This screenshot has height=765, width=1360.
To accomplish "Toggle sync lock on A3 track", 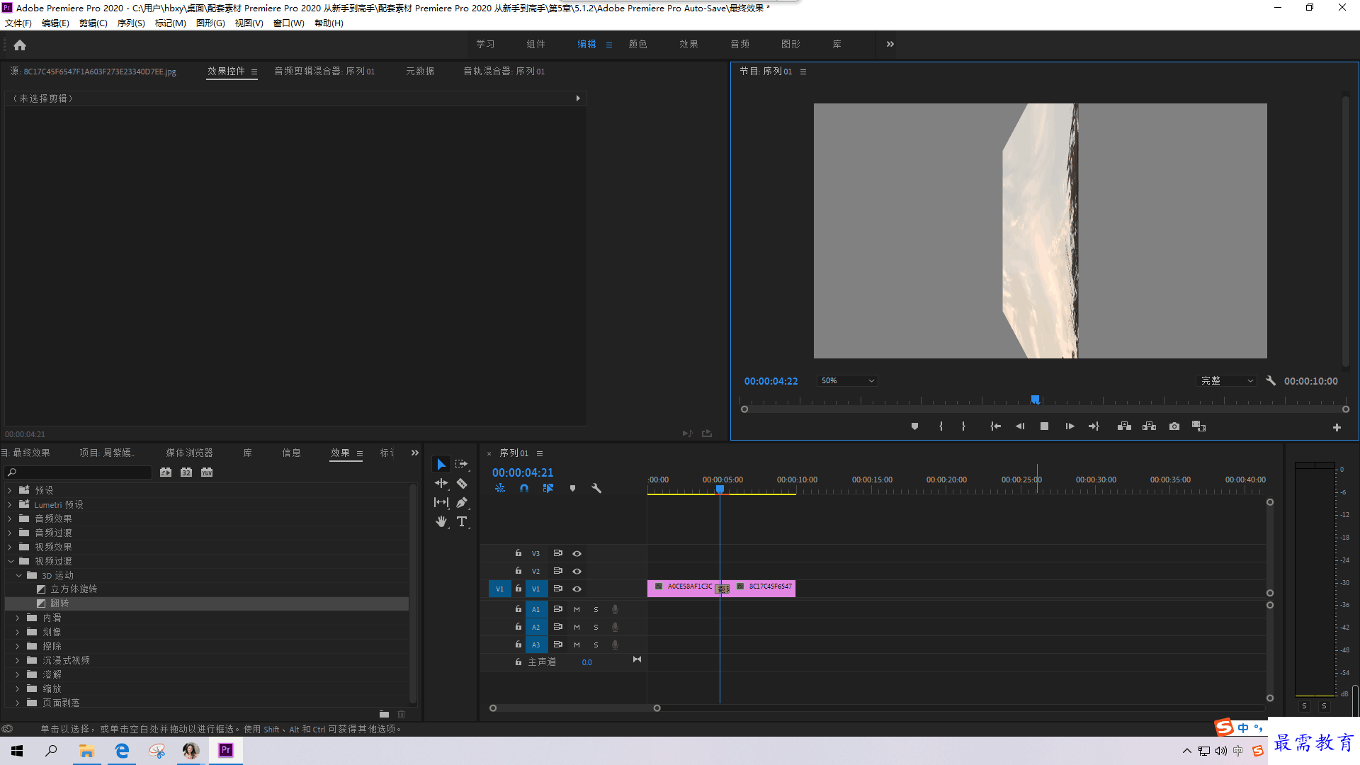I will point(557,645).
